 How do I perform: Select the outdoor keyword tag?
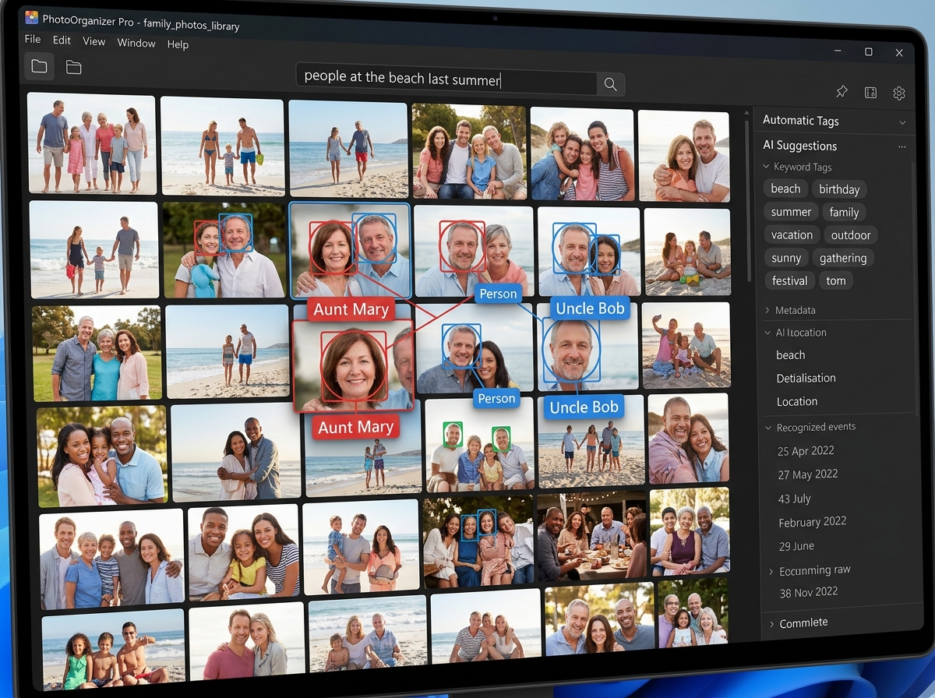click(x=851, y=235)
